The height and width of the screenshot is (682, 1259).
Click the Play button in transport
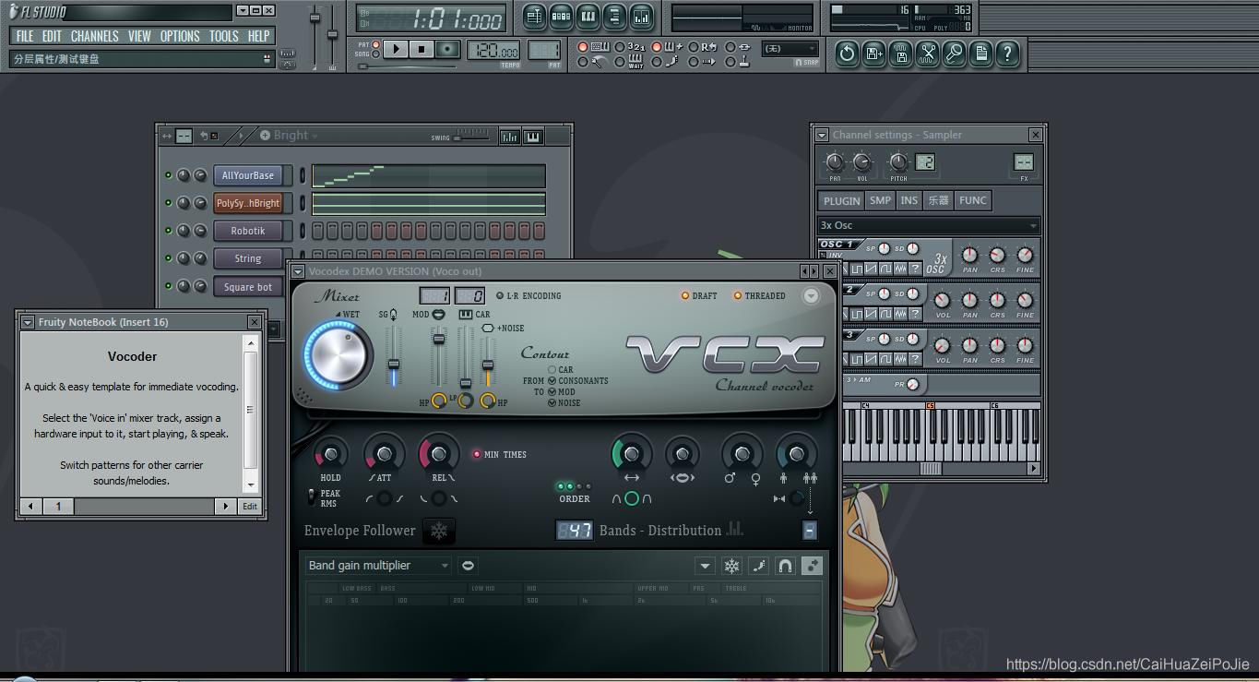tap(396, 49)
